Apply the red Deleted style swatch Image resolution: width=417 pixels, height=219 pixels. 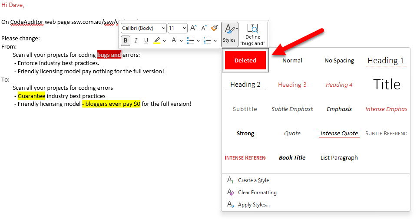(245, 60)
